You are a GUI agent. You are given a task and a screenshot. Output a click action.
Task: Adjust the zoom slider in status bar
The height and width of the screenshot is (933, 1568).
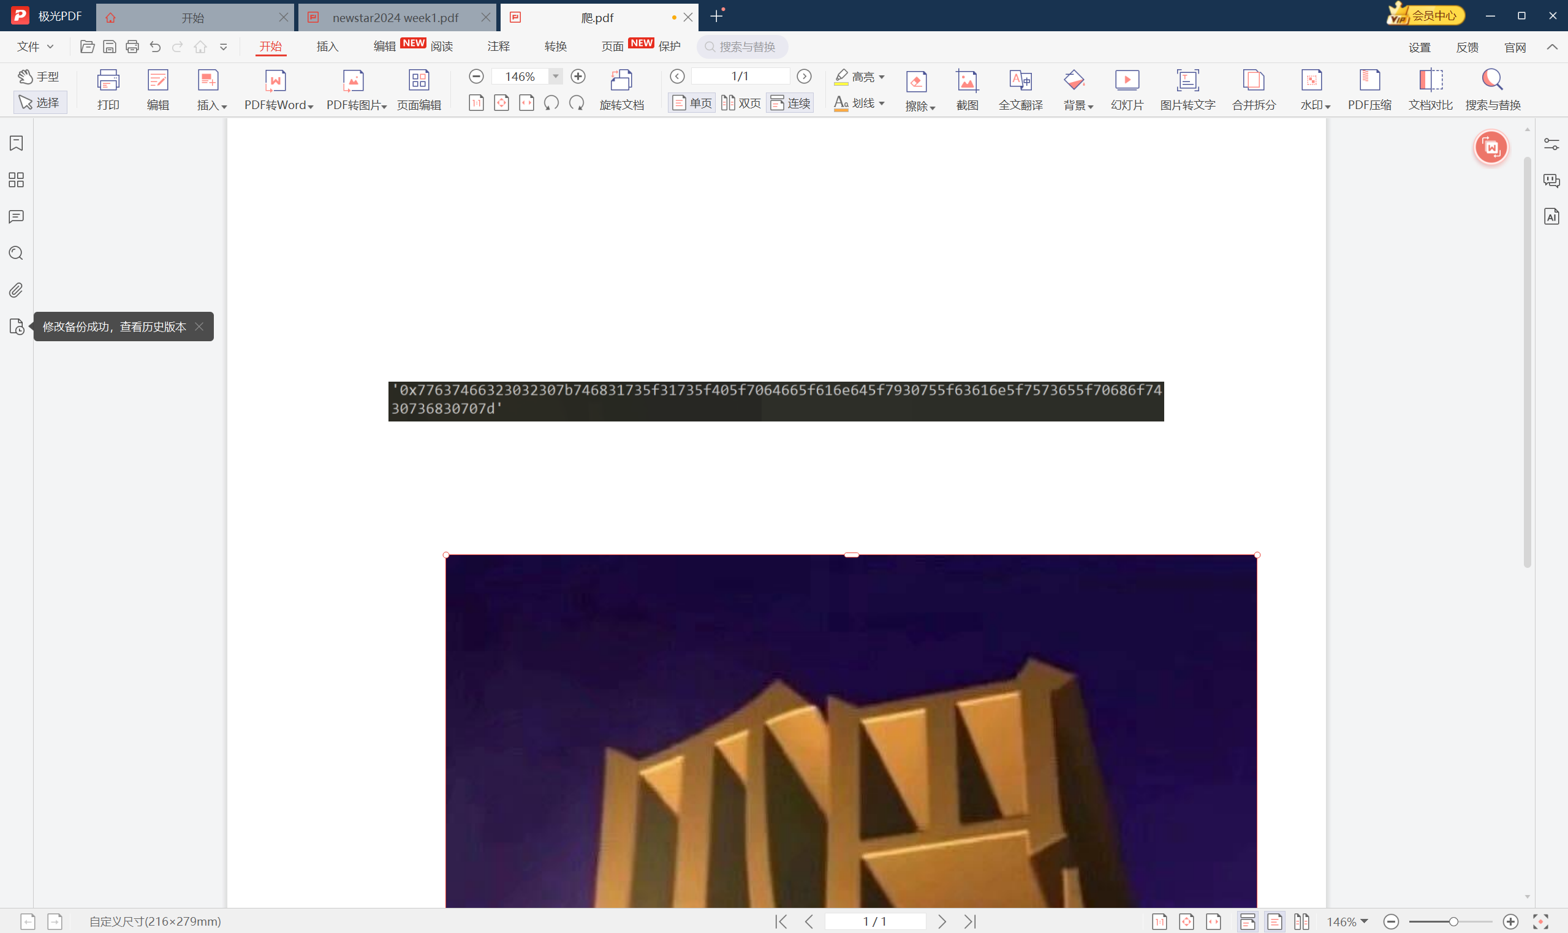point(1453,922)
